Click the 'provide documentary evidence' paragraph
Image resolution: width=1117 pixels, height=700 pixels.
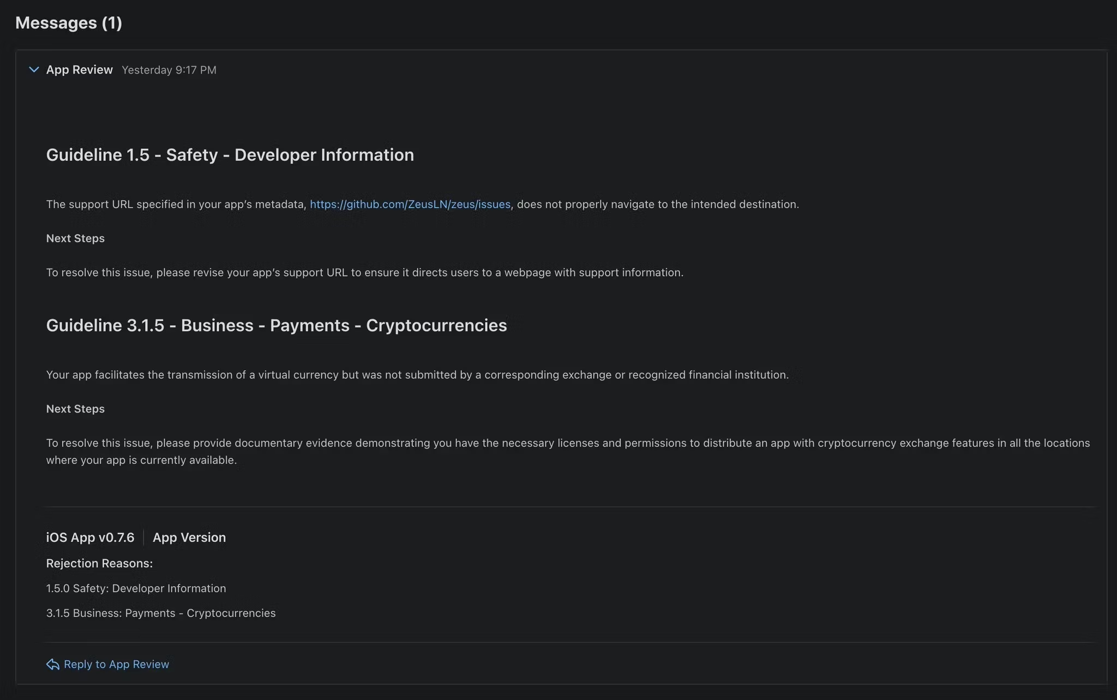567,443
